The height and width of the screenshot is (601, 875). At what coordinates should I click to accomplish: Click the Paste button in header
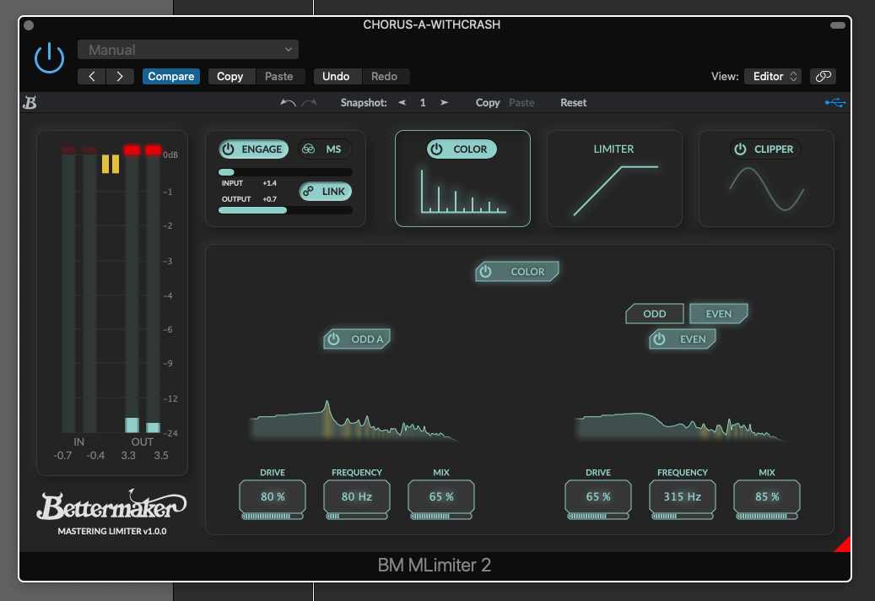[279, 77]
